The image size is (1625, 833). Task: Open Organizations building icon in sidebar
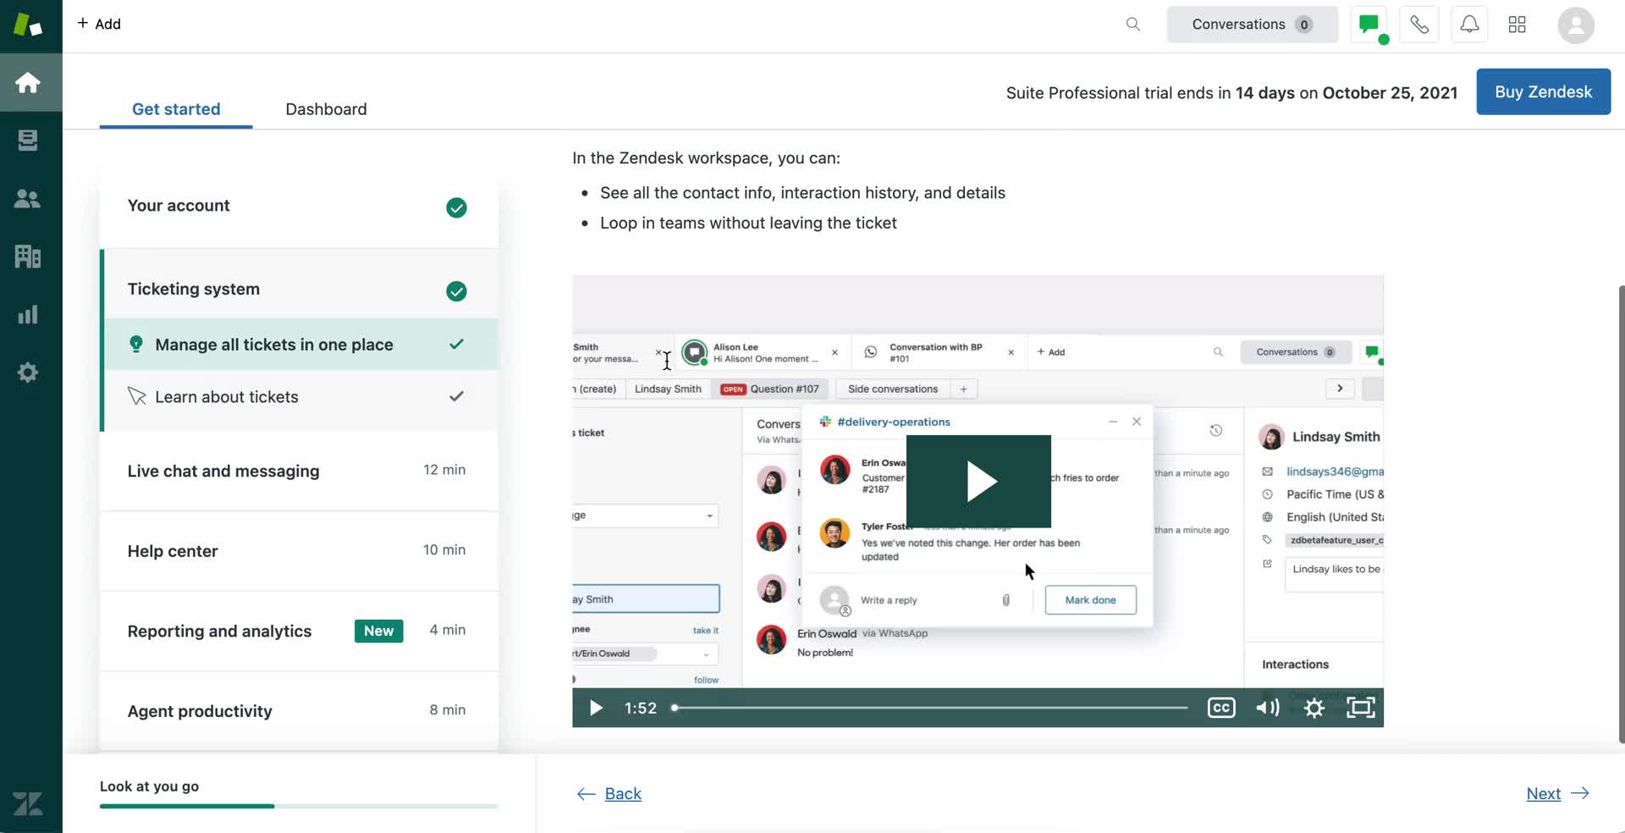pos(28,257)
